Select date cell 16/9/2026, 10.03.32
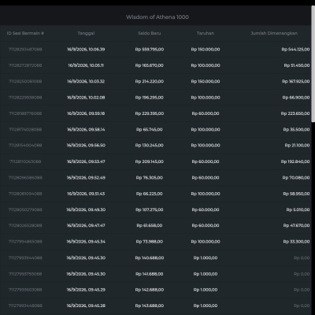315x315 pixels. click(x=86, y=81)
